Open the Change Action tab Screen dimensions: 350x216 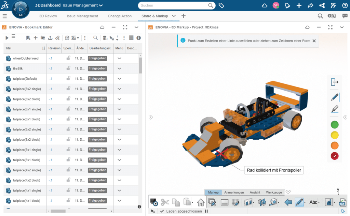[x=119, y=16]
